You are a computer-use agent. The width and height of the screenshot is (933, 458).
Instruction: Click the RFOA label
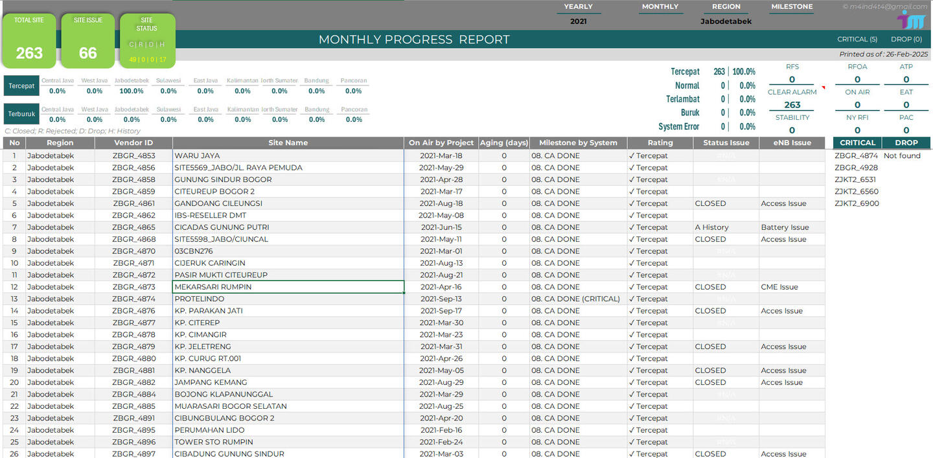[x=857, y=67]
